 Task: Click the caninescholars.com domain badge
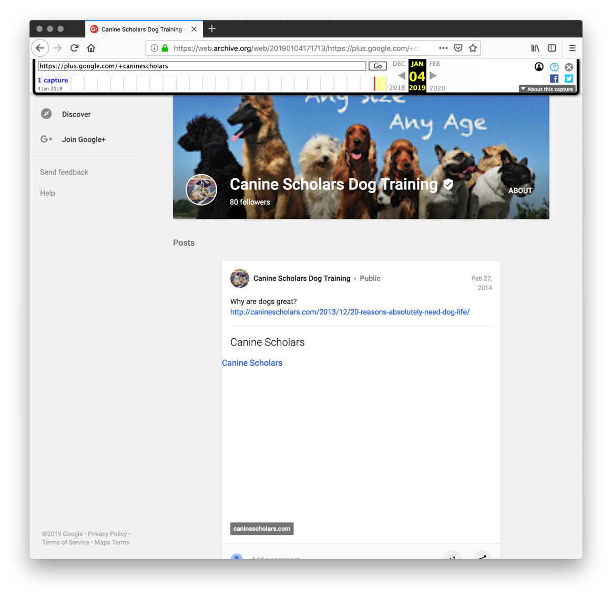[262, 529]
